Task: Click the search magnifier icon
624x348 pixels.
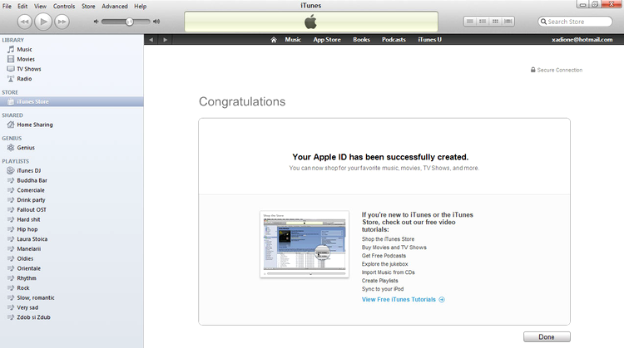Action: coord(543,22)
